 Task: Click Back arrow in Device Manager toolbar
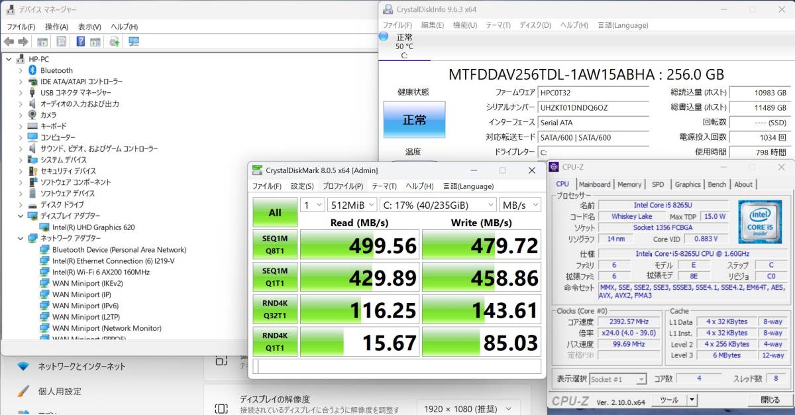pyautogui.click(x=9, y=42)
